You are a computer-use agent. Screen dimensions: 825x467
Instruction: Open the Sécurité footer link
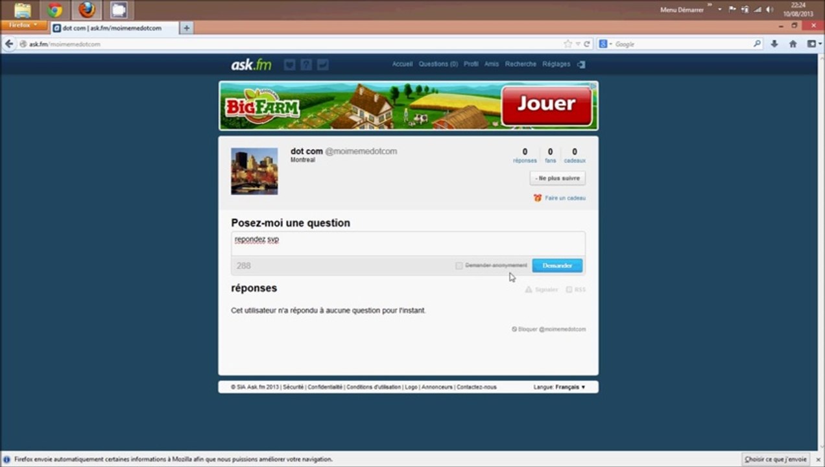click(293, 387)
